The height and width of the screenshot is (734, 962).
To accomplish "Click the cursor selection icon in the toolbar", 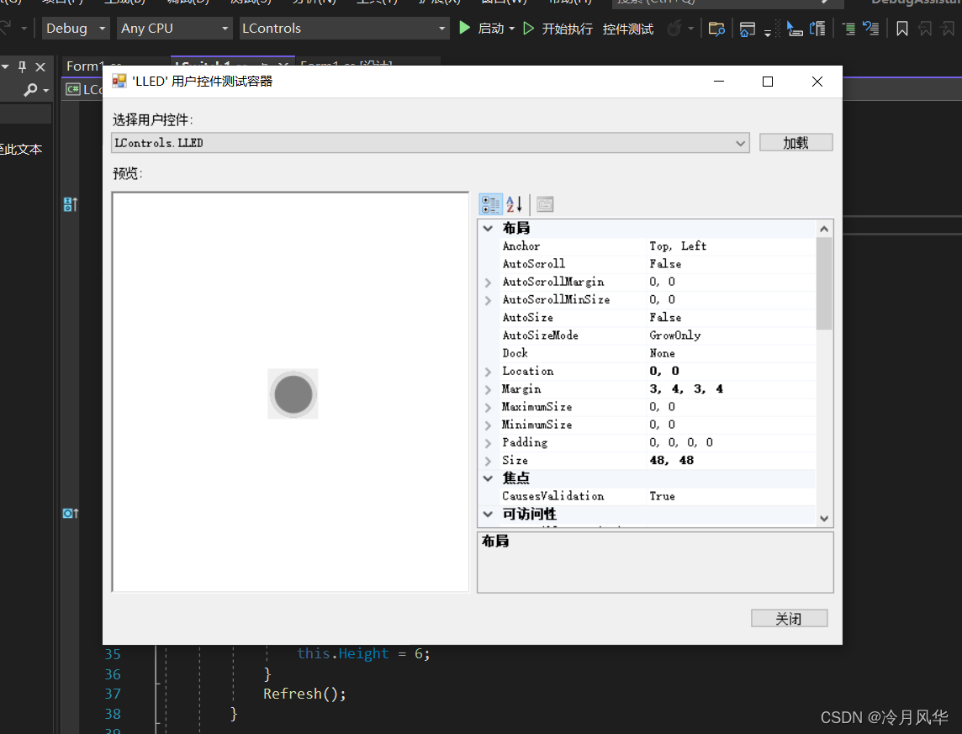I will [795, 29].
